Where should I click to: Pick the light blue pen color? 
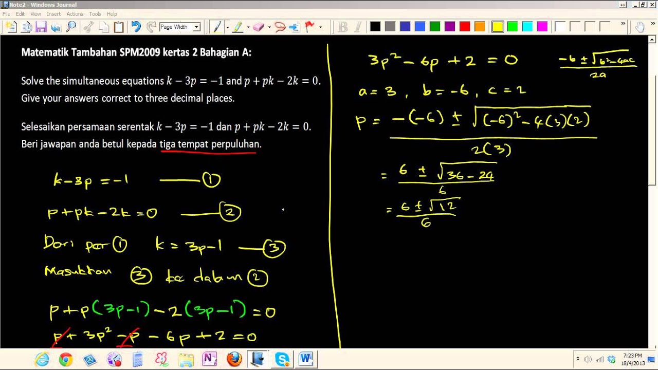(x=420, y=27)
